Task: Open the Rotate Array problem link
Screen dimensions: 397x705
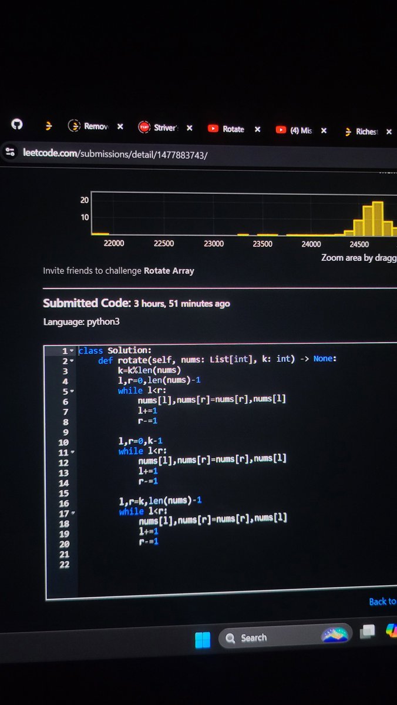Action: pyautogui.click(x=169, y=271)
